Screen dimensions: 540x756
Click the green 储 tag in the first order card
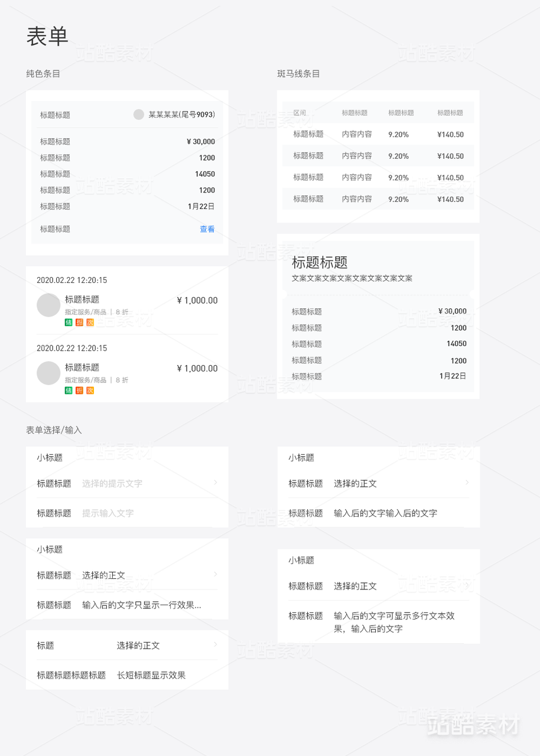tap(69, 322)
